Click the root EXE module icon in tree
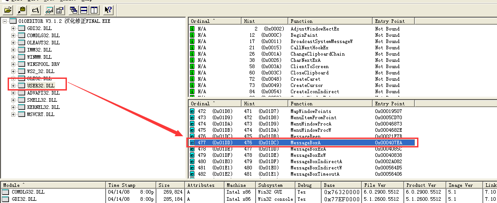Viewport: 497px width, 203px height. pos(13,21)
